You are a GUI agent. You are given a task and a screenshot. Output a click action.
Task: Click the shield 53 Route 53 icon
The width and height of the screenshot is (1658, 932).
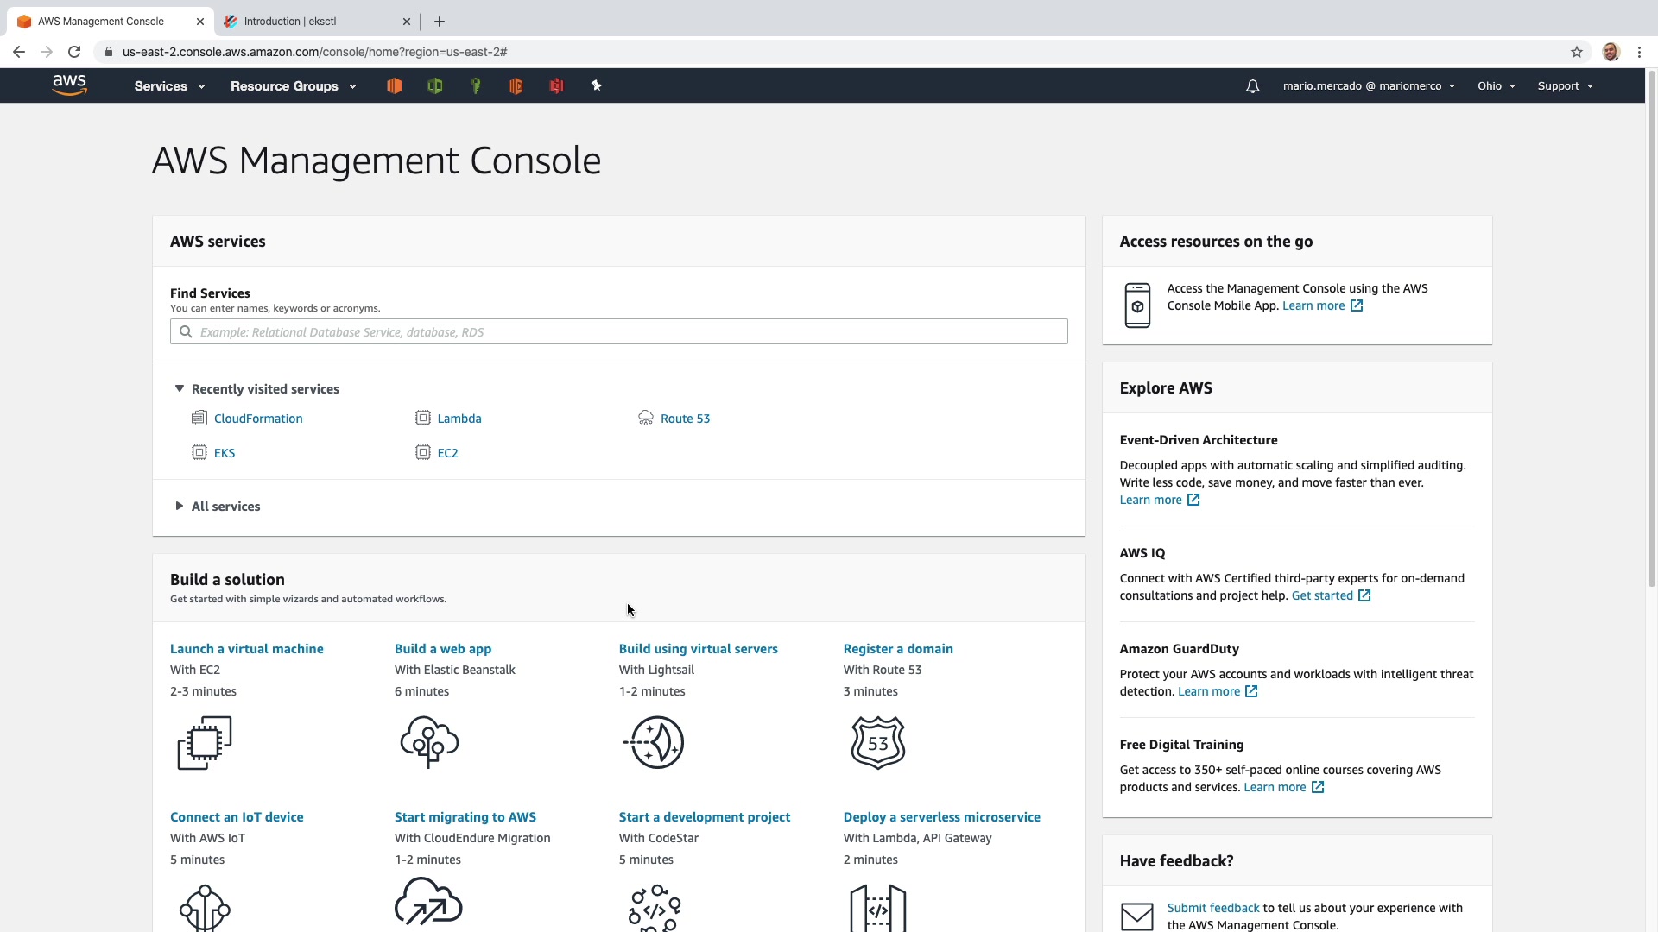[877, 742]
